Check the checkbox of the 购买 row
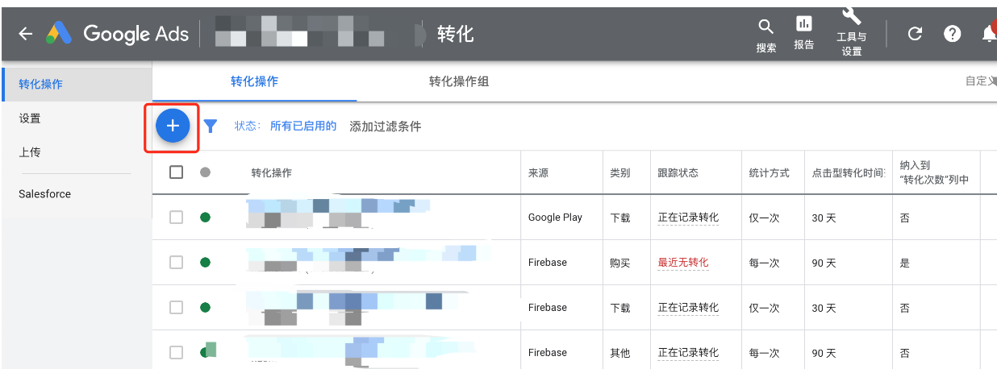The image size is (997, 369). (177, 263)
